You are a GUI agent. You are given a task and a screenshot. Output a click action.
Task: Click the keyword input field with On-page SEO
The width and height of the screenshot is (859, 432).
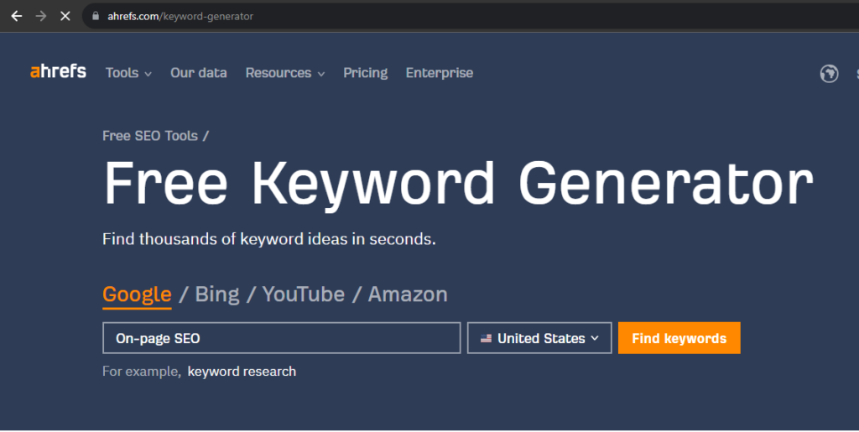[x=282, y=338]
